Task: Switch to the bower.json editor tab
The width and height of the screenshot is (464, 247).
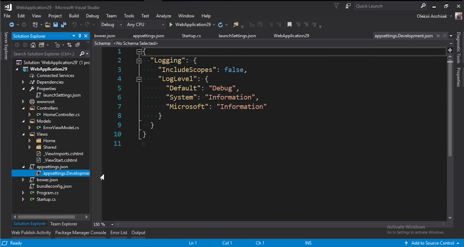Action: point(104,36)
